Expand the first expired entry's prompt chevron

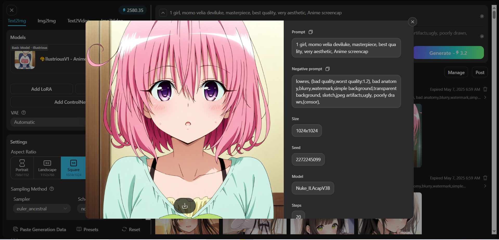[485, 97]
